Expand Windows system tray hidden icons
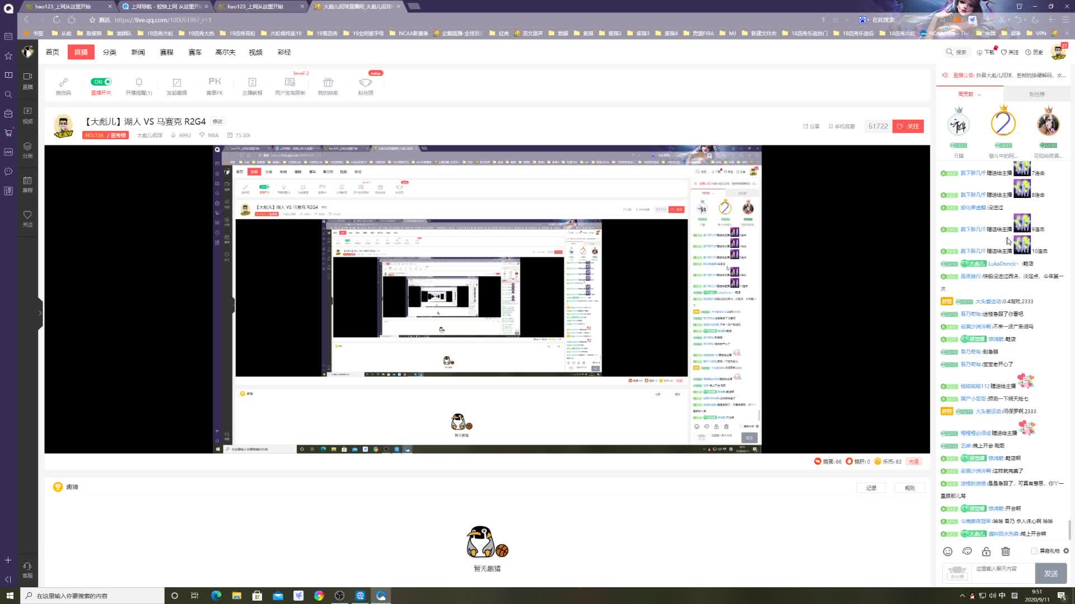Viewport: 1075px width, 604px height. click(962, 596)
